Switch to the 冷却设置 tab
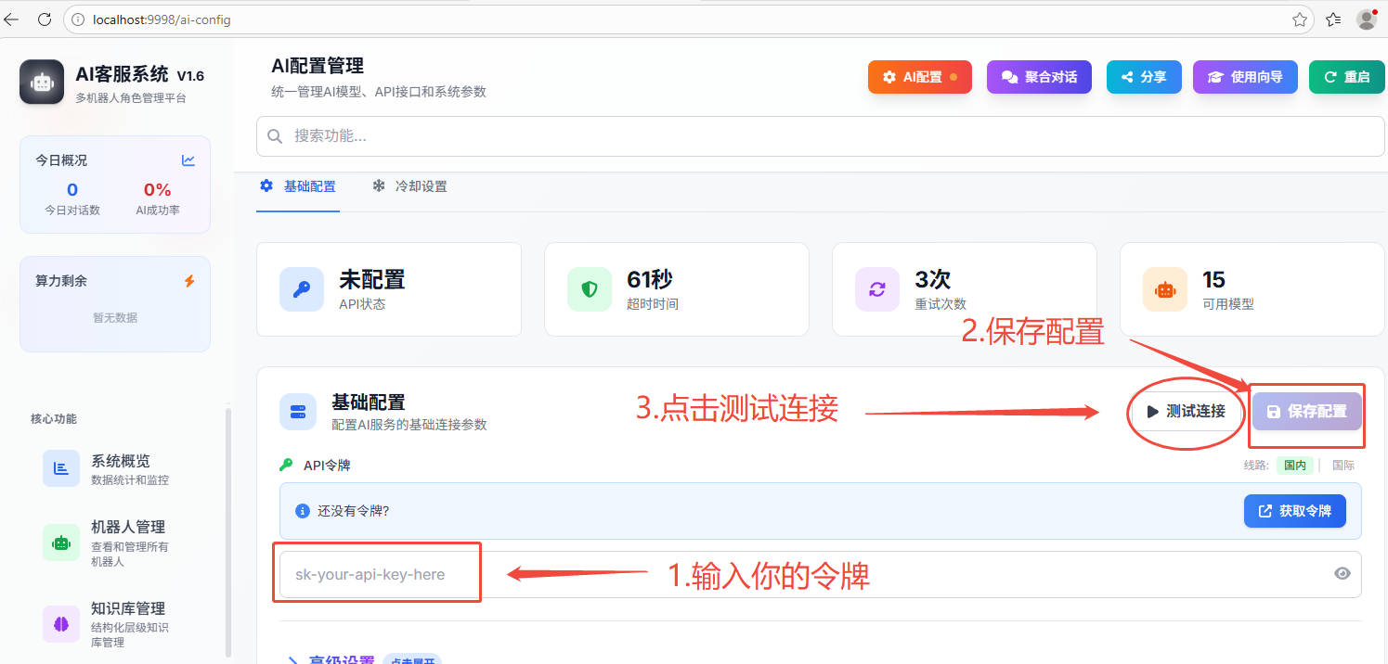 click(x=409, y=186)
